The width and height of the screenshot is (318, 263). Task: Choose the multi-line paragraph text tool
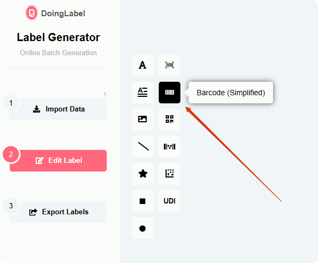tap(142, 93)
